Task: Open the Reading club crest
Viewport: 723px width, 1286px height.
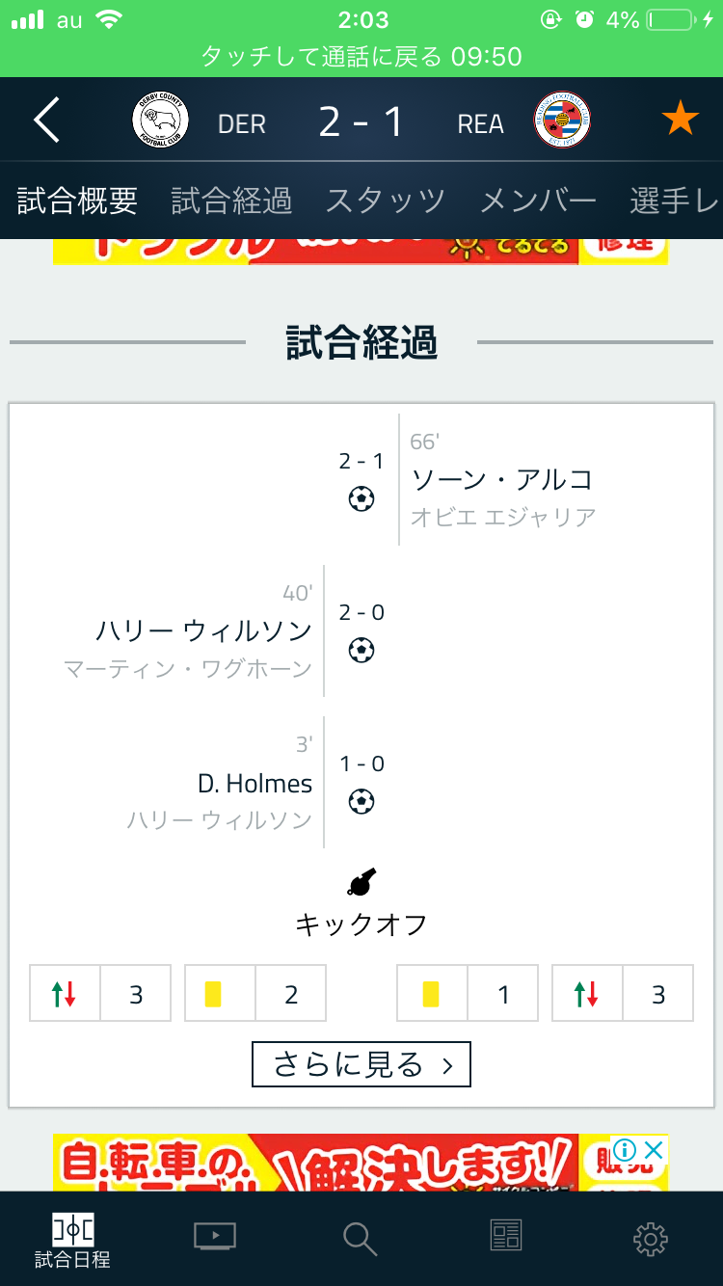Action: 563,121
